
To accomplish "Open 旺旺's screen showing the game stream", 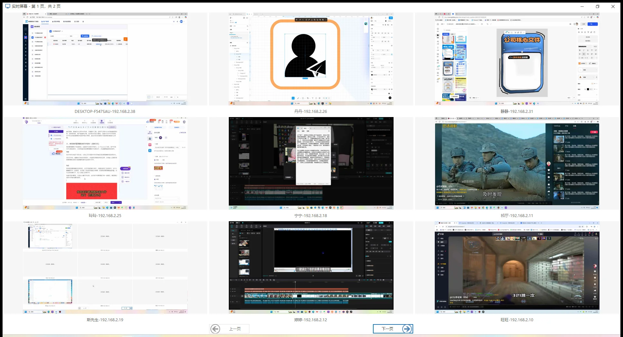I will pyautogui.click(x=517, y=267).
